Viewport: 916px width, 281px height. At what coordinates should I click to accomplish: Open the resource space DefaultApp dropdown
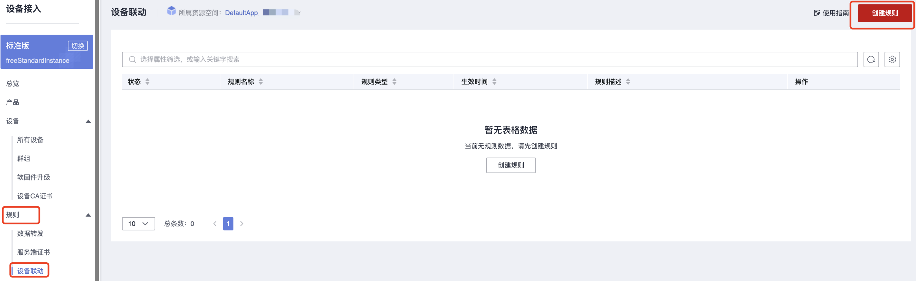click(x=297, y=13)
